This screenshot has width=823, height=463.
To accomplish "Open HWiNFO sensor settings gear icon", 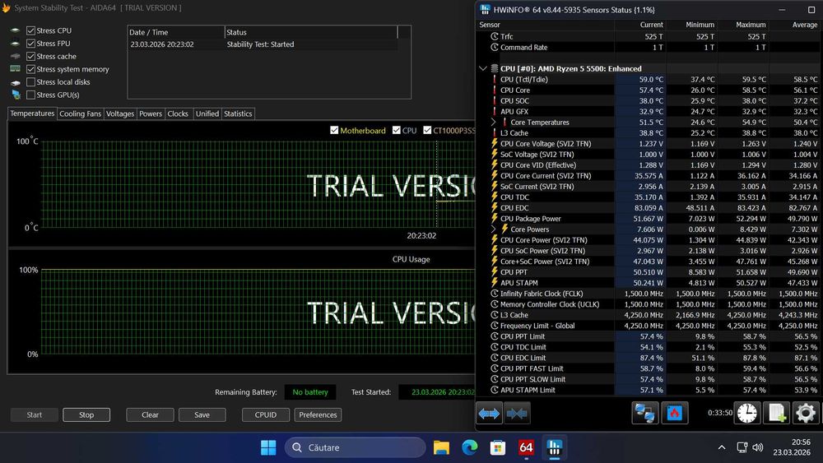I will click(806, 413).
